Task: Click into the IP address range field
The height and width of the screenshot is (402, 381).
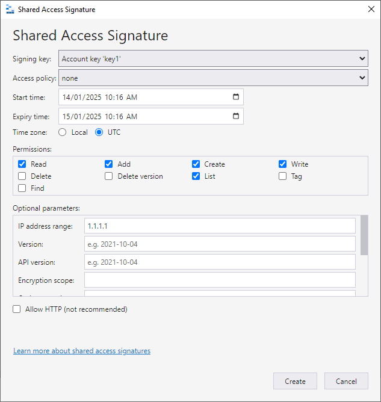Action: (x=220, y=226)
